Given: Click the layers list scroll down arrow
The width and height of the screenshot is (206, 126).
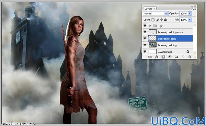Looking at the screenshot, I should pyautogui.click(x=195, y=53).
